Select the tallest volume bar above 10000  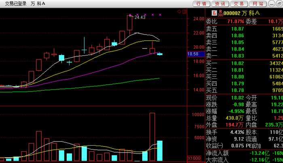pyautogui.click(x=152, y=137)
